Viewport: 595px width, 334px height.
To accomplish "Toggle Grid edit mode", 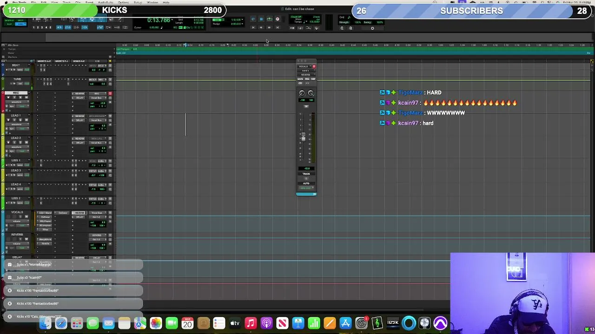I will 20,24.
